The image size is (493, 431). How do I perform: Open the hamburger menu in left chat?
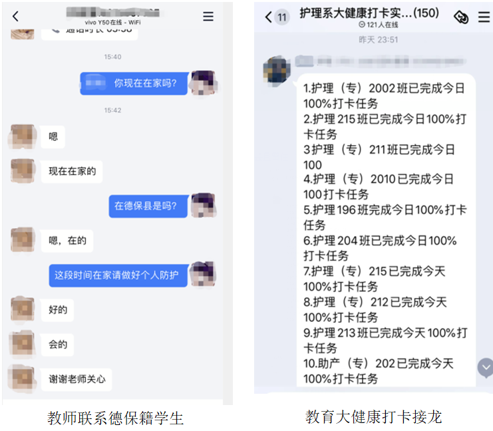point(208,17)
